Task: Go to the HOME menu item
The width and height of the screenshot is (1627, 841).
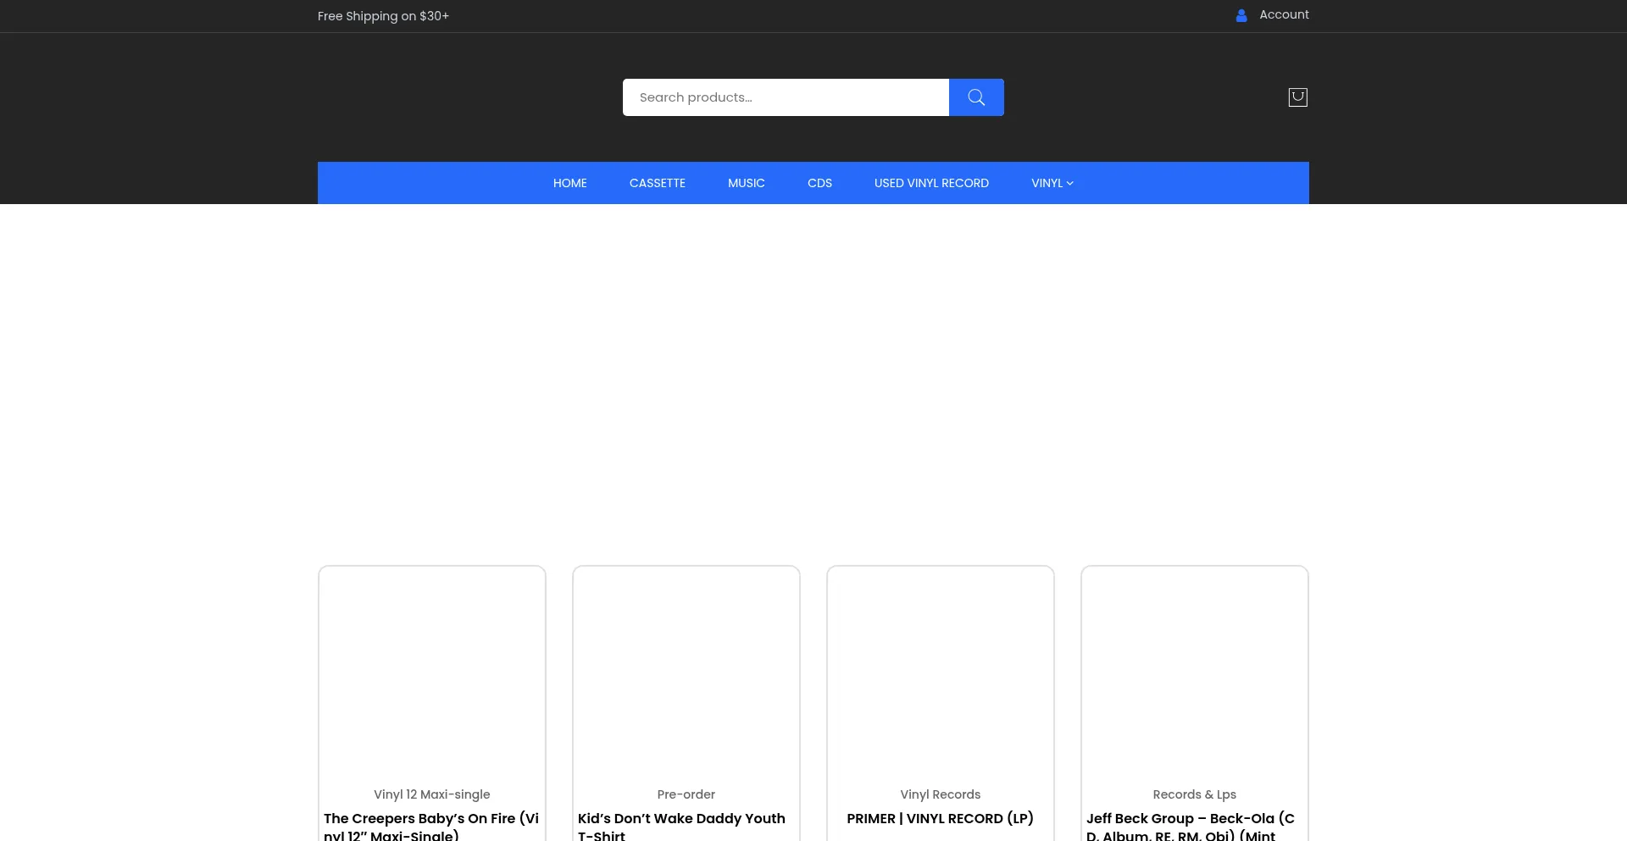Action: tap(570, 183)
